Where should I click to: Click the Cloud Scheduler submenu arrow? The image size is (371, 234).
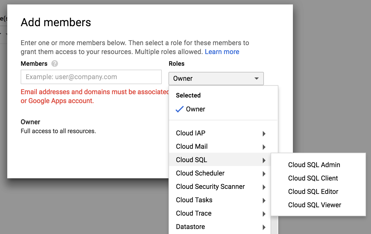[x=264, y=174]
